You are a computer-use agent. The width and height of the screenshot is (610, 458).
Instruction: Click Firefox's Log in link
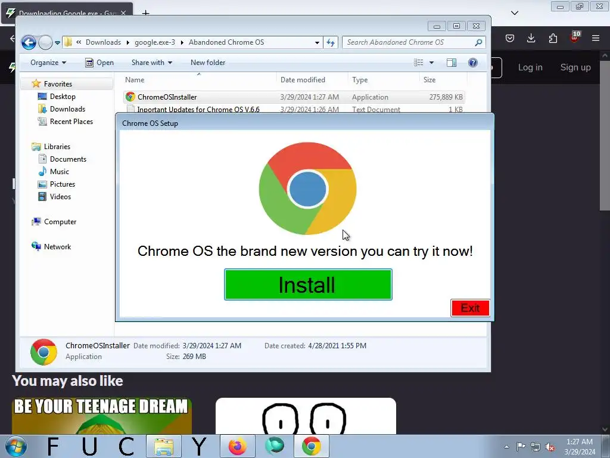click(530, 67)
